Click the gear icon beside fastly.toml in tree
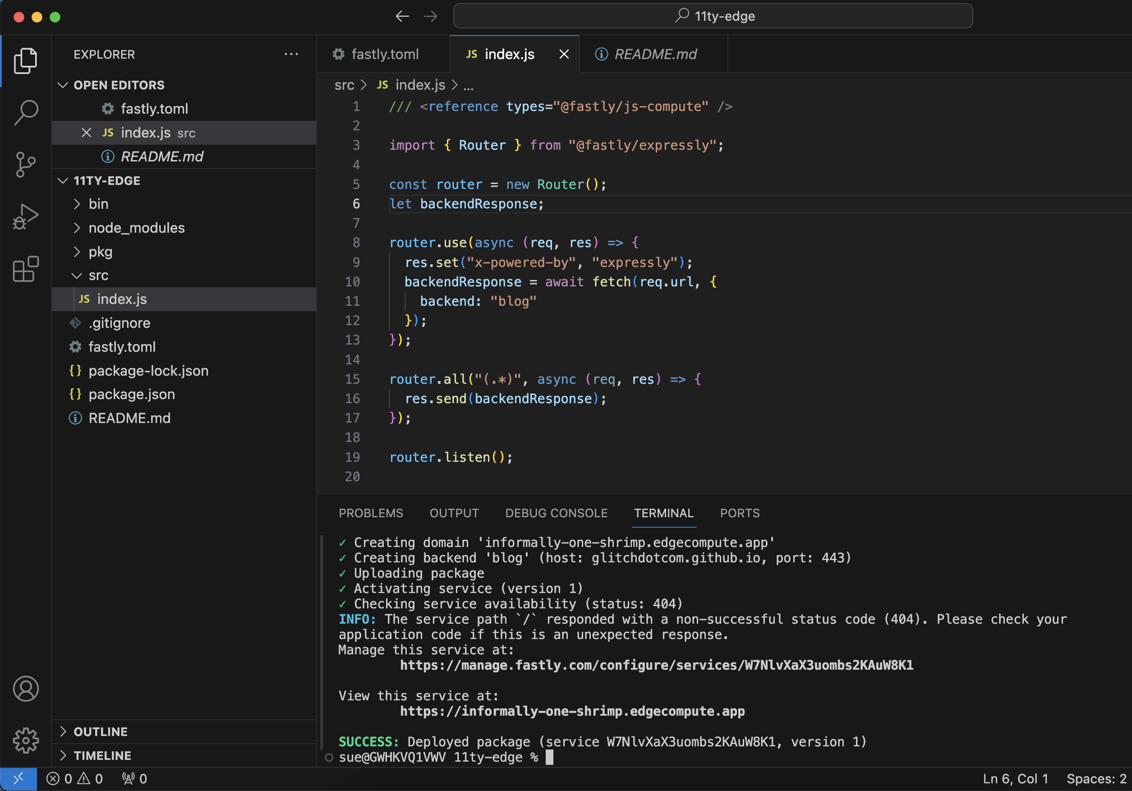This screenshot has height=791, width=1132. pyautogui.click(x=75, y=347)
